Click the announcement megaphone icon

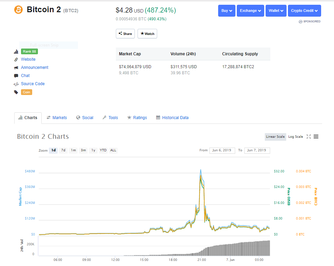coord(16,68)
